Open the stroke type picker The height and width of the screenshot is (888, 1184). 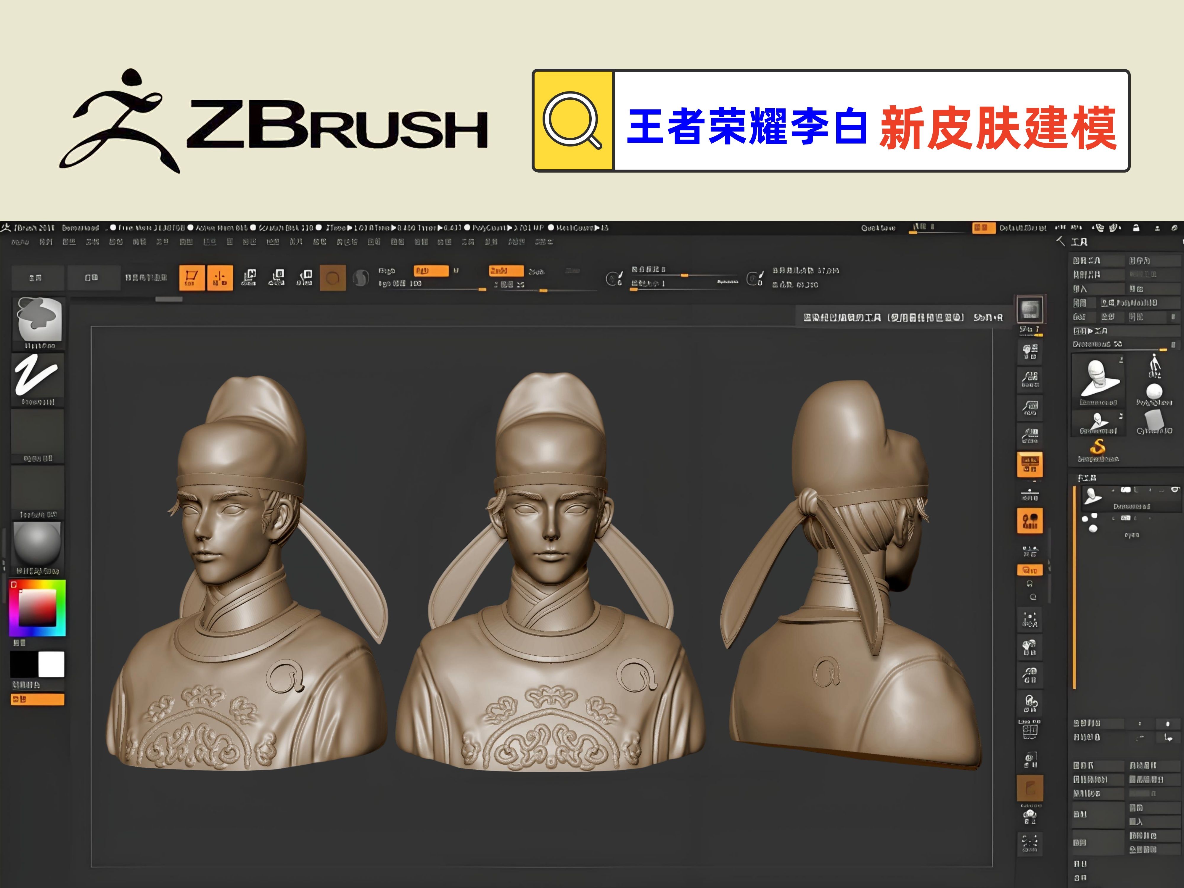click(38, 379)
